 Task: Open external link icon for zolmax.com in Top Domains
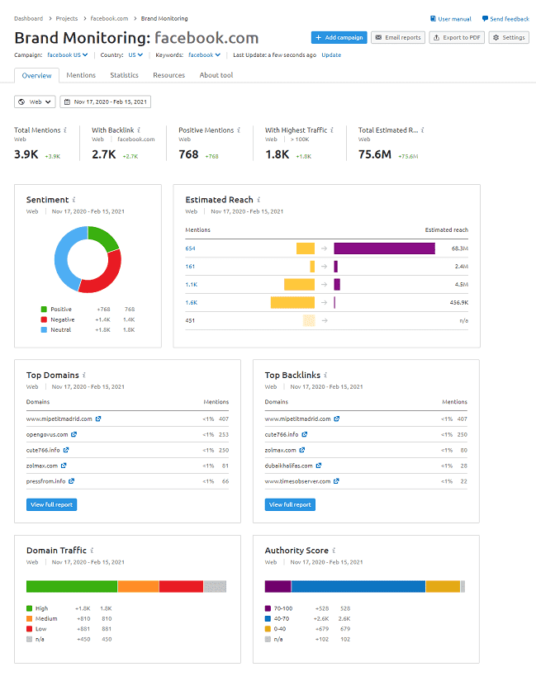tap(64, 466)
